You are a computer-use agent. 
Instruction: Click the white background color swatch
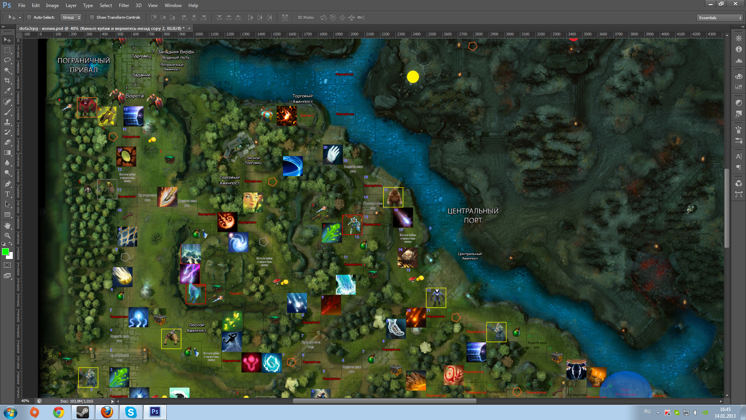11,257
